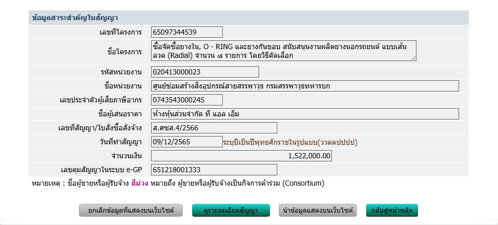Click the เลขที่โครงการ field showing 65097344539
This screenshot has height=225, width=498.
tap(187, 32)
